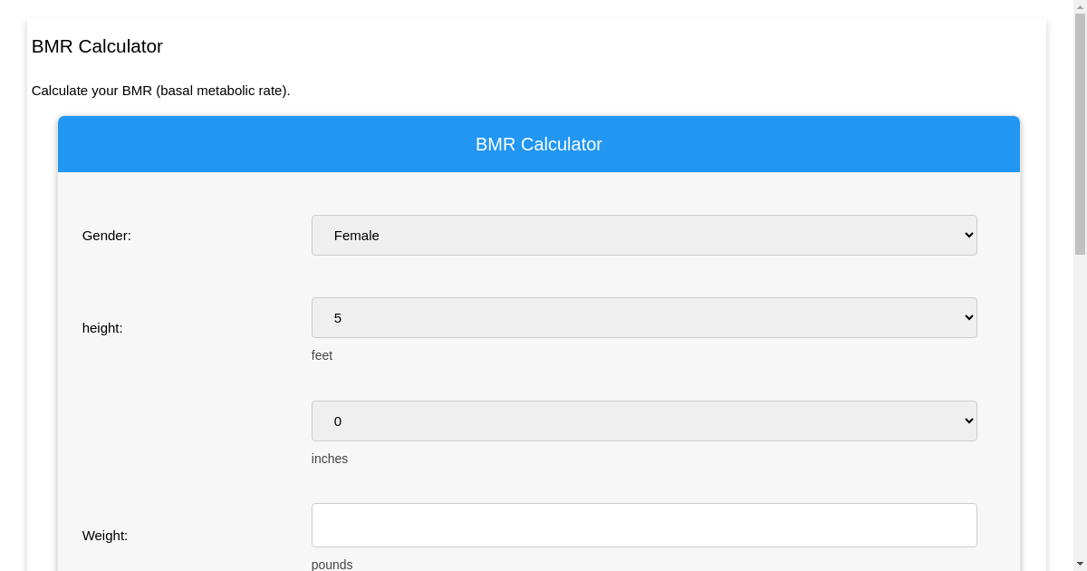Click the page heading BMR Calculator
This screenshot has height=571, width=1087.
97,46
